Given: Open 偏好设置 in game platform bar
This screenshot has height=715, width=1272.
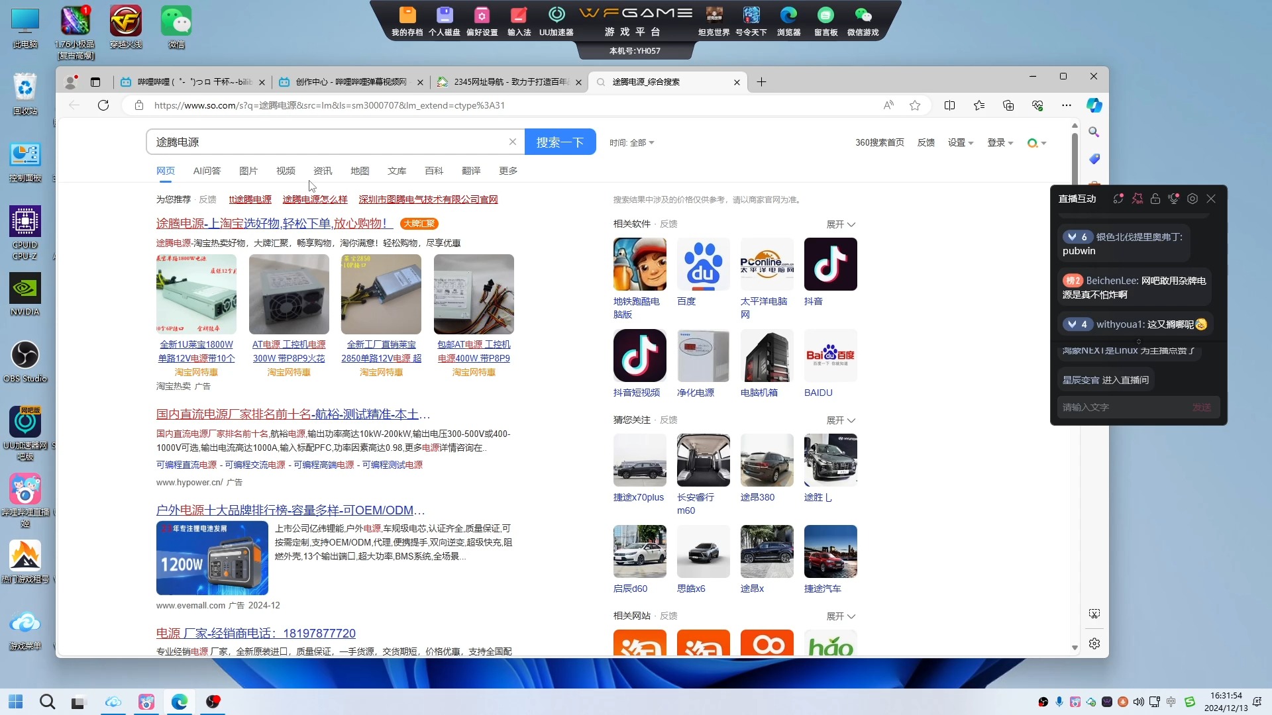Looking at the screenshot, I should coord(482,21).
